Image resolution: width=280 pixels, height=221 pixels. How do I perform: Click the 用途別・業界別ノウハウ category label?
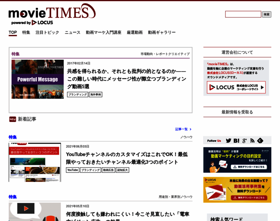coord(175,197)
